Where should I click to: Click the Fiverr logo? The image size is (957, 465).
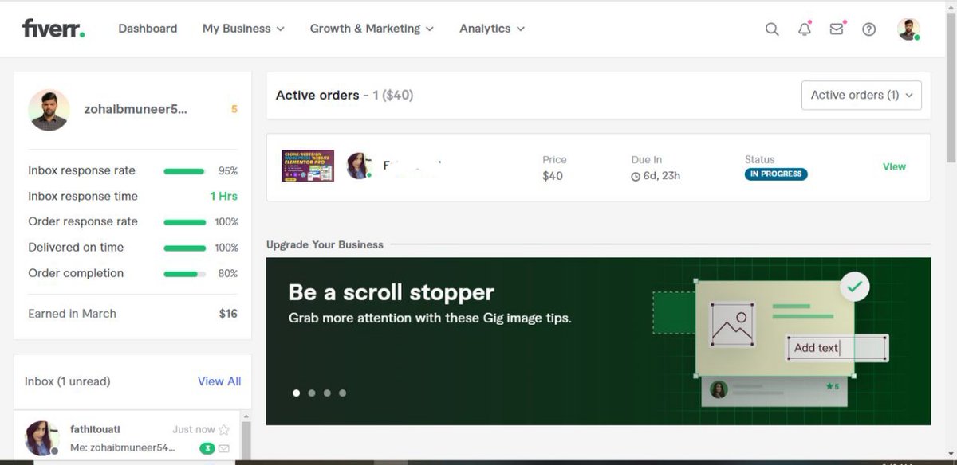(x=53, y=29)
